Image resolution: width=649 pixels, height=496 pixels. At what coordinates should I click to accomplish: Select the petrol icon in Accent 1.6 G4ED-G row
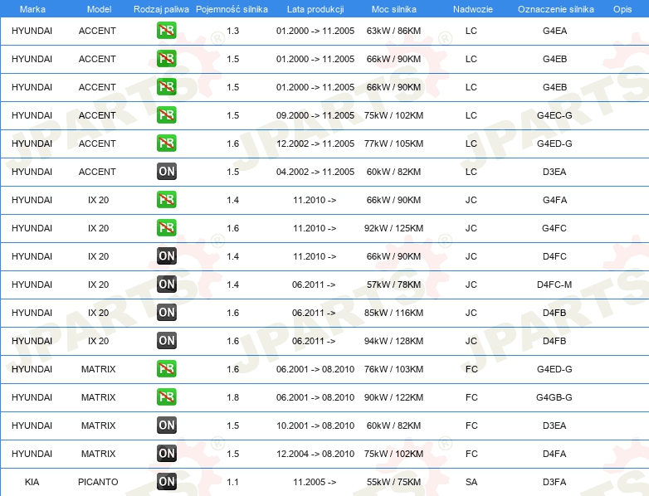(166, 143)
